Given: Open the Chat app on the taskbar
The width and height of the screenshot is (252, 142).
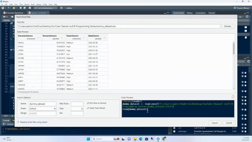Looking at the screenshot, I should click(129, 139).
